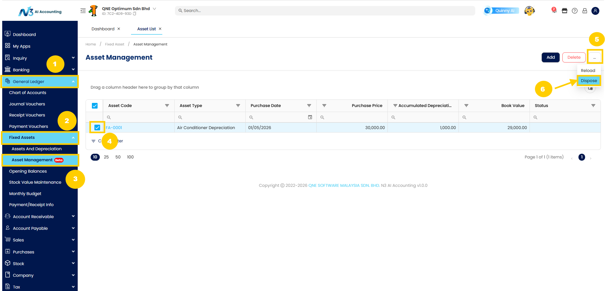Click the more options ellipsis button
This screenshot has width=605, height=291.
(x=595, y=57)
